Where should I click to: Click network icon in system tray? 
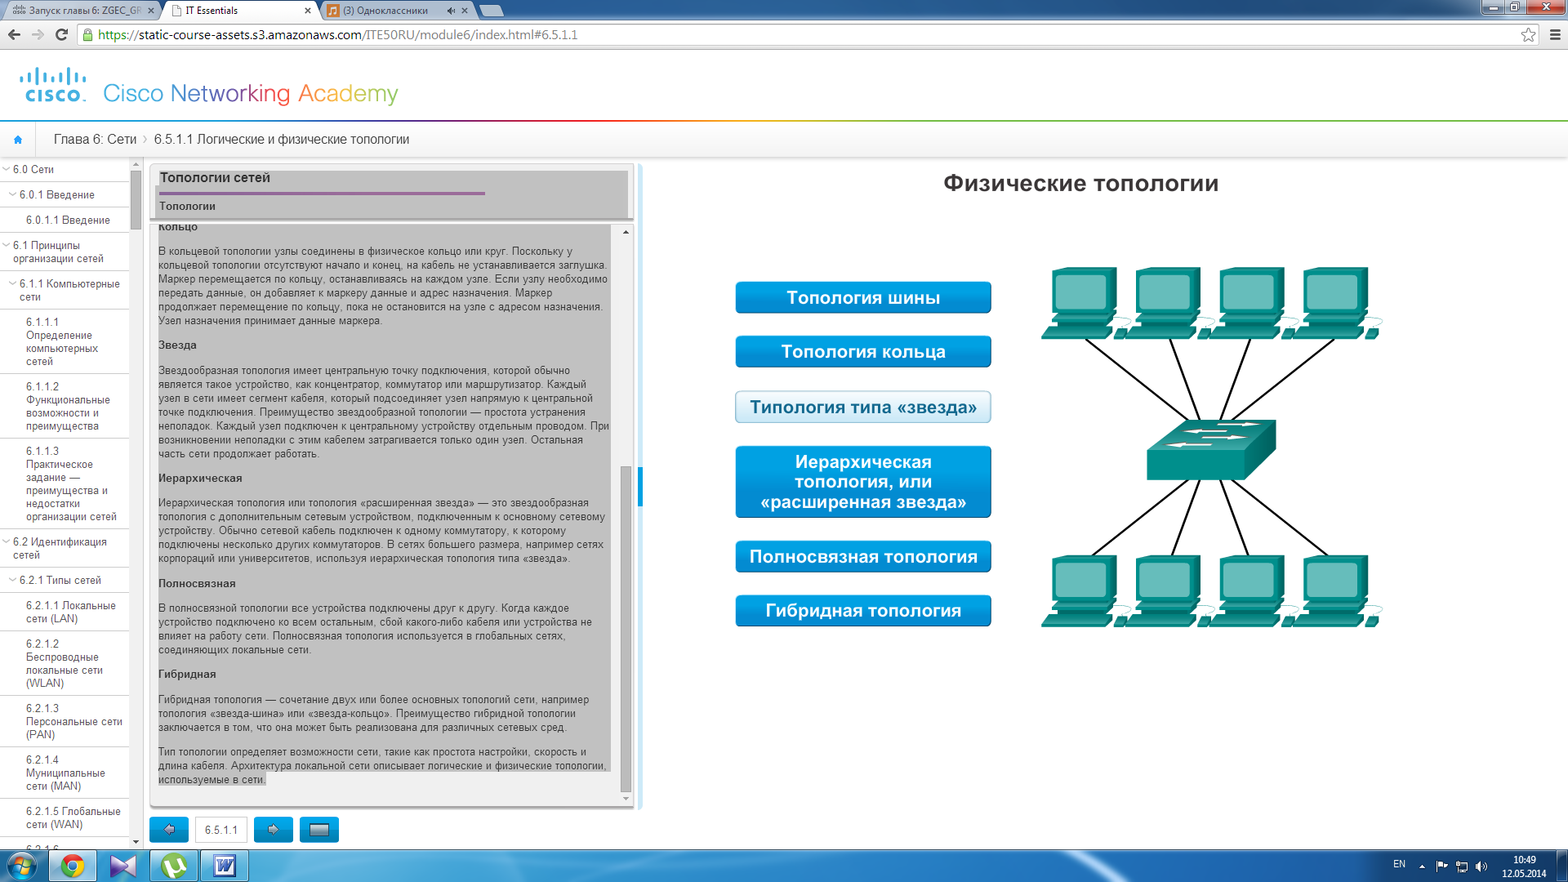[x=1462, y=866]
